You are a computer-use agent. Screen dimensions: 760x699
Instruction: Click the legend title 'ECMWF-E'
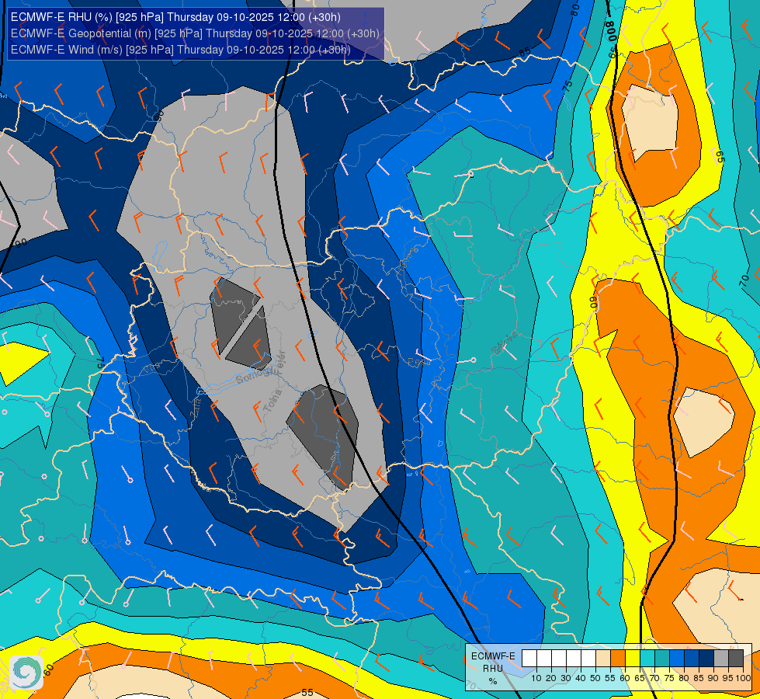point(494,656)
